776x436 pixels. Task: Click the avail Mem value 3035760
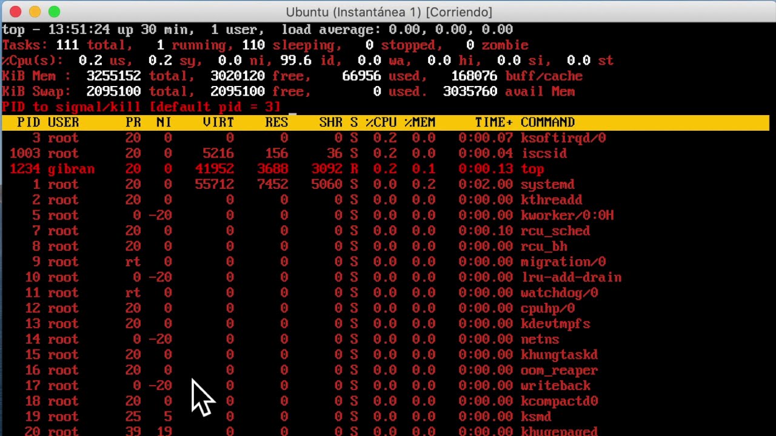(x=470, y=91)
